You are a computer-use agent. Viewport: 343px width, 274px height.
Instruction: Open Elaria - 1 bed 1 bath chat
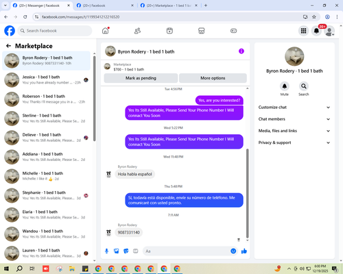[47, 214]
